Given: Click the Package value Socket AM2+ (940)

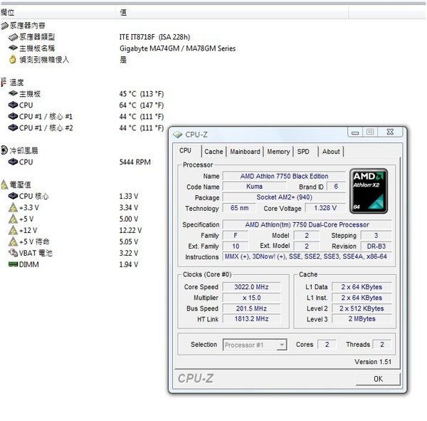Looking at the screenshot, I should click(284, 197).
